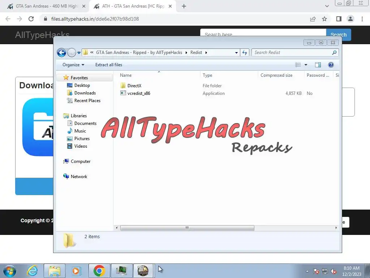Open the more view options arrow
Image resolution: width=370 pixels, height=278 pixels.
point(306,65)
